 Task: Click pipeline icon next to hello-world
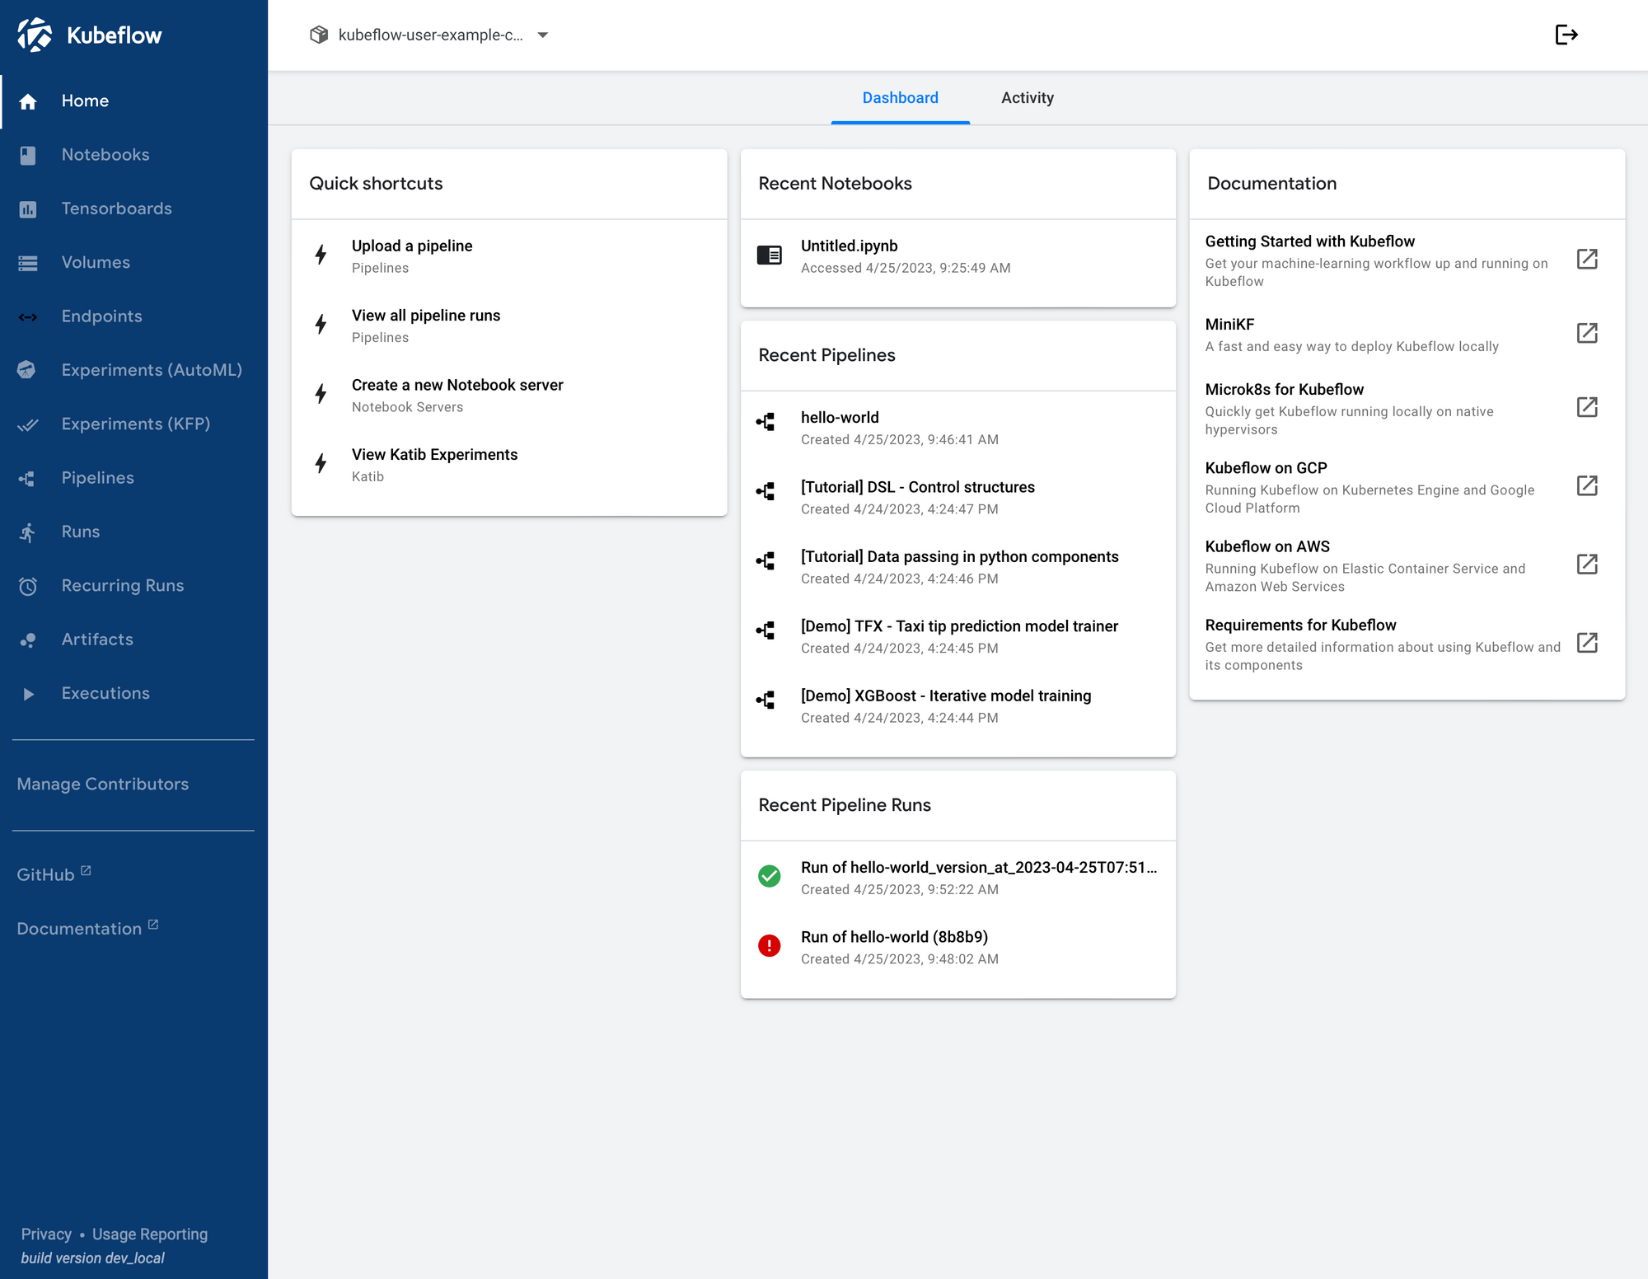click(765, 422)
